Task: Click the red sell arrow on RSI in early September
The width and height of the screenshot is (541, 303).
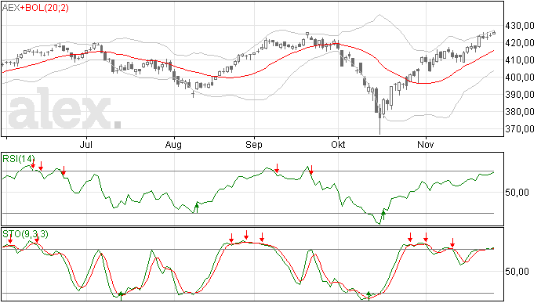Action: point(277,168)
